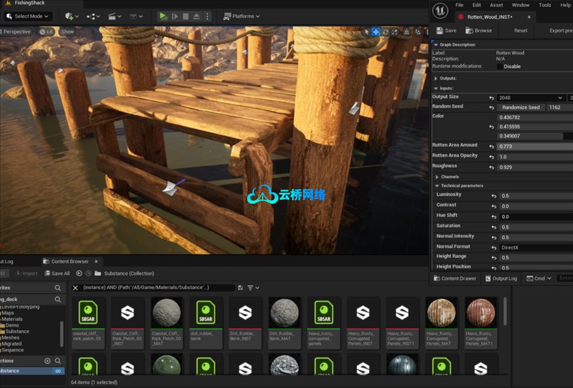The height and width of the screenshot is (388, 573).
Task: Open the Asset menu
Action: 496,4
